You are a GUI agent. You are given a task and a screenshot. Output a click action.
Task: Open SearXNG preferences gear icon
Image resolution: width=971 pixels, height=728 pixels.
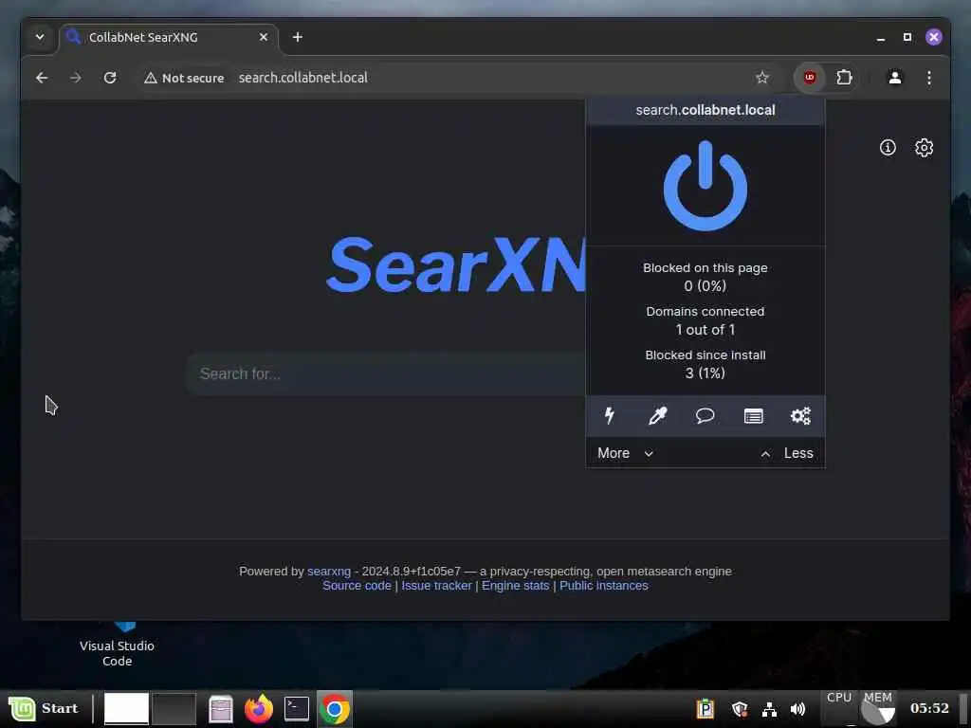(924, 147)
